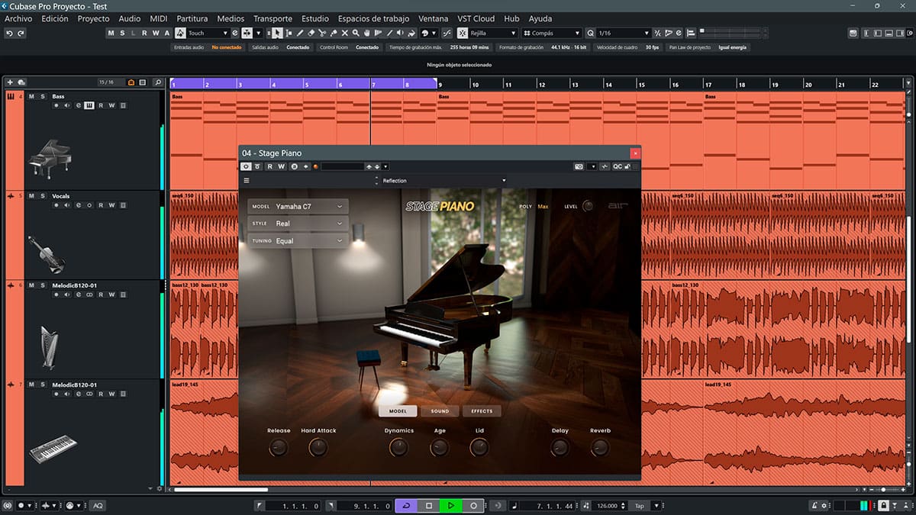Toggle Snap on/off icon before Rejilla
Image resolution: width=916 pixels, height=515 pixels.
pyautogui.click(x=463, y=33)
